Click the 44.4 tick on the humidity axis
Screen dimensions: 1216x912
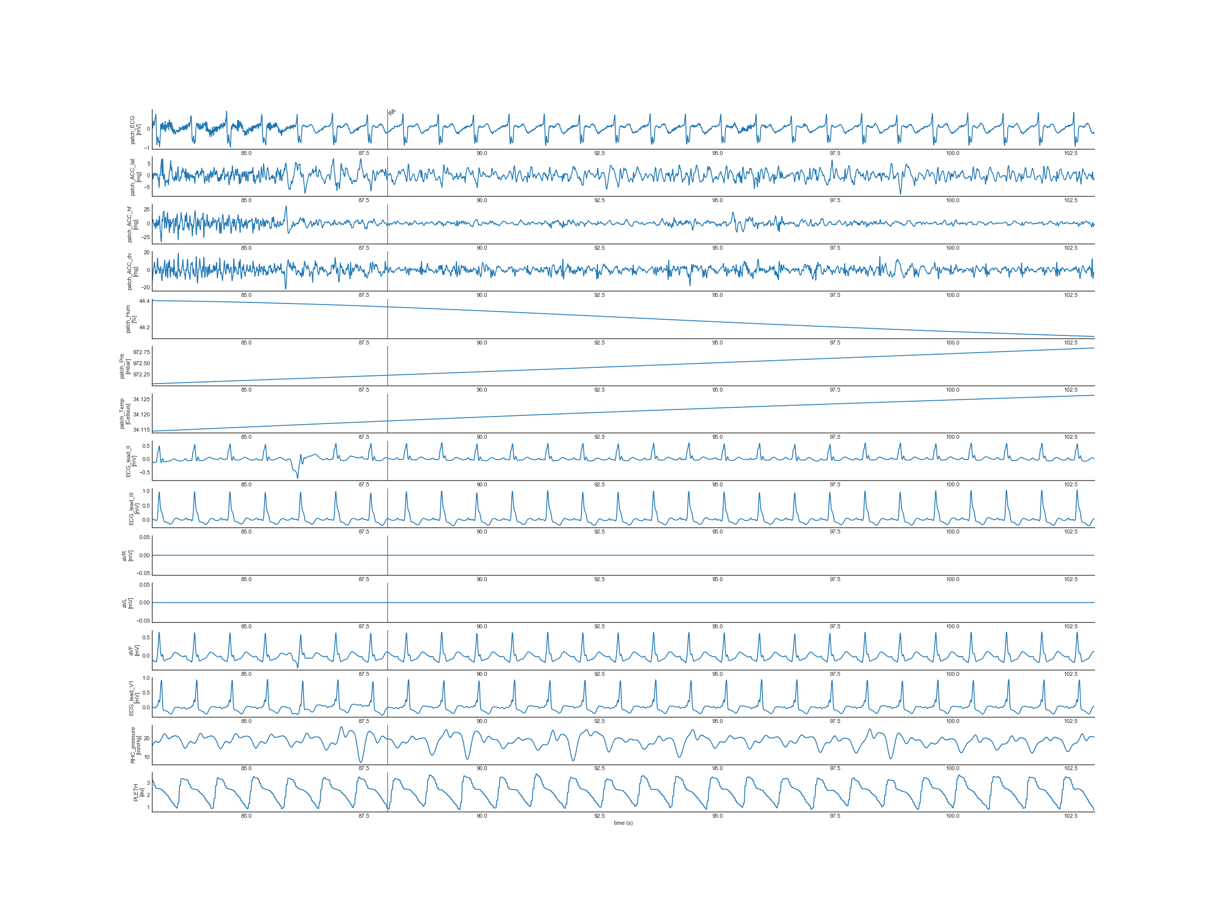[144, 301]
